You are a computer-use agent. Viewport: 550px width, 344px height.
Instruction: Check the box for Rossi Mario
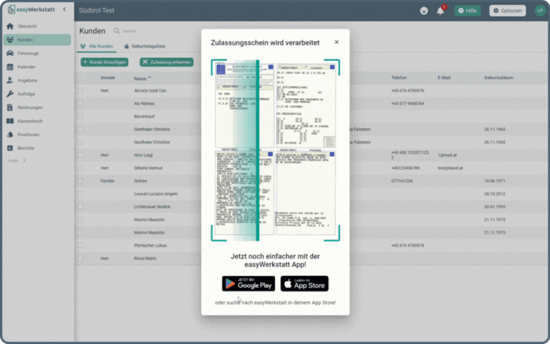80,258
